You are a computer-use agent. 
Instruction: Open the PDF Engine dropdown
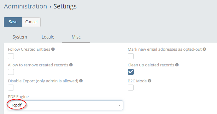click(65, 105)
